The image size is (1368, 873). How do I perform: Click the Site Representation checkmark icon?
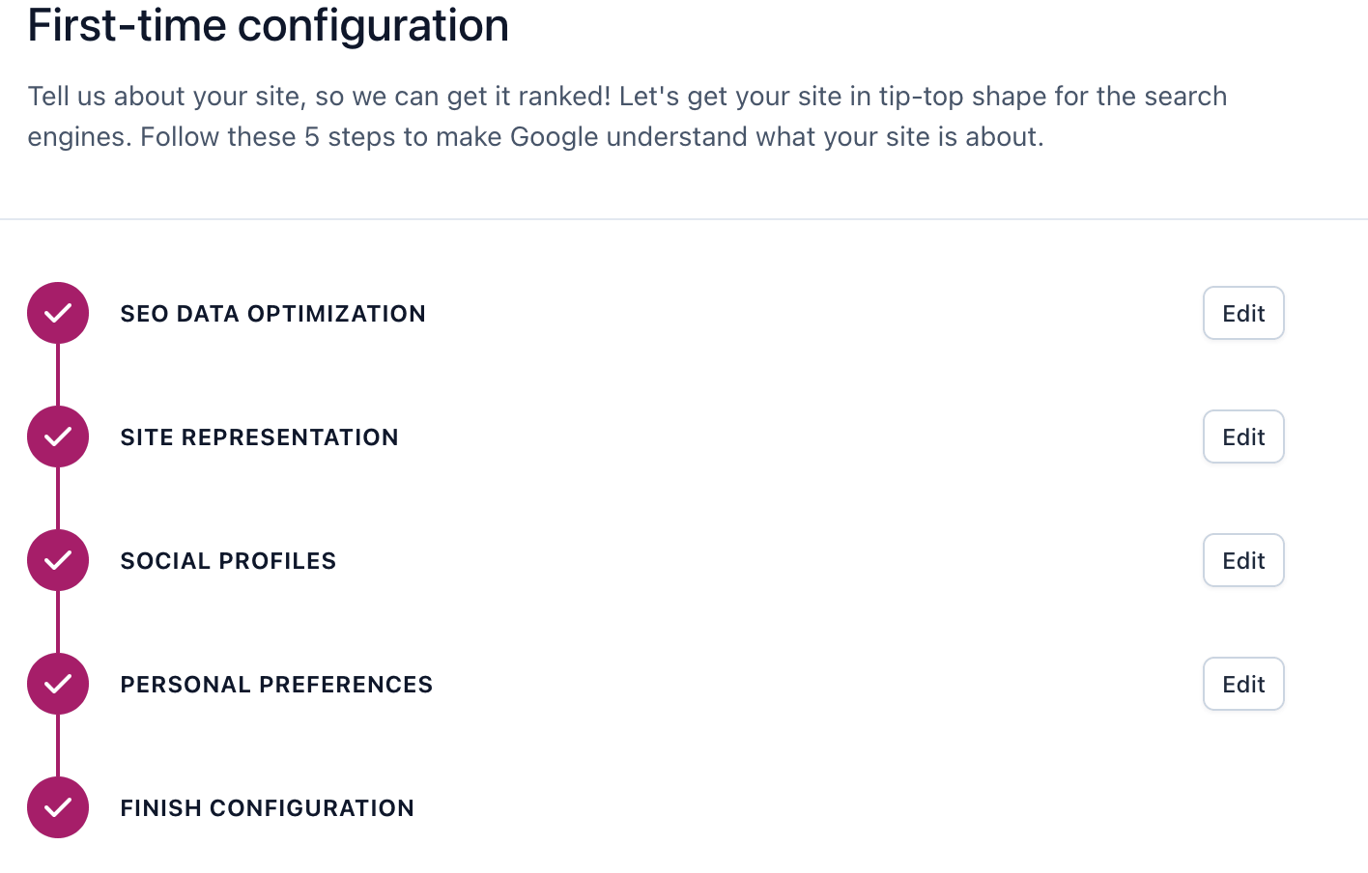coord(57,436)
